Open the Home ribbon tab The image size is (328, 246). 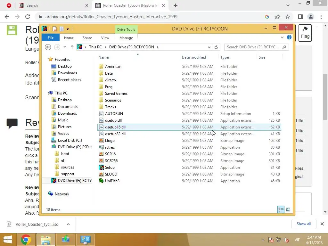69,38
